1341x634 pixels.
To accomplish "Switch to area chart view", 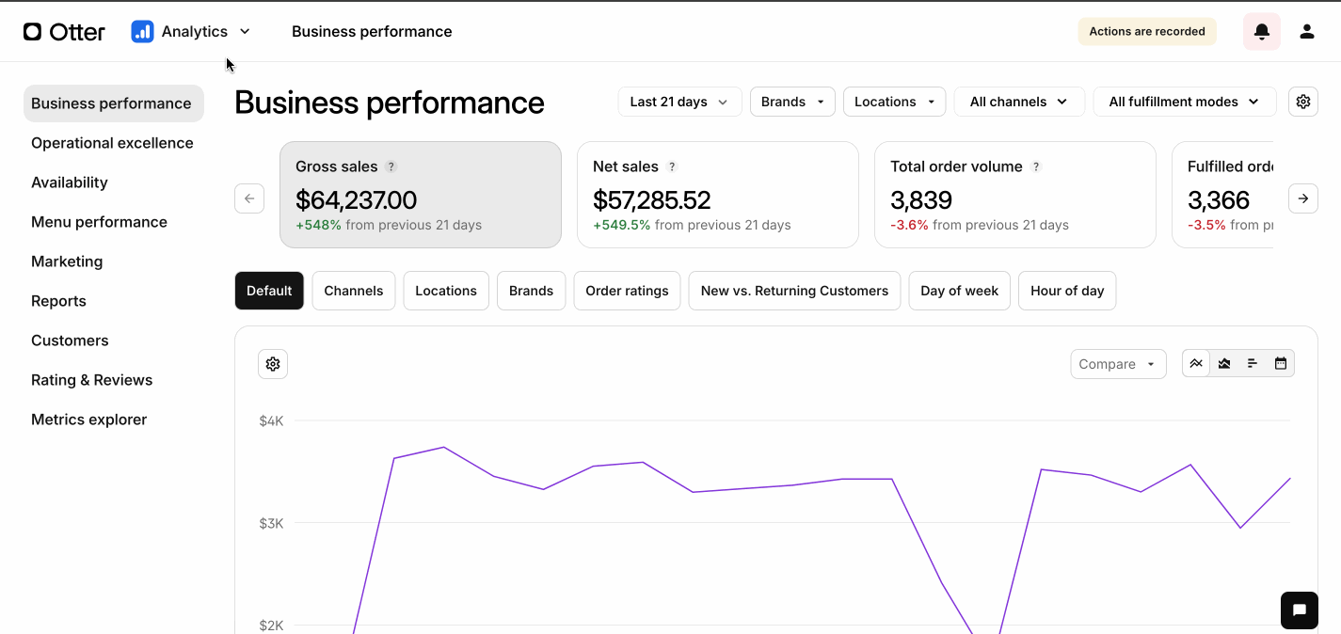I will point(1224,363).
